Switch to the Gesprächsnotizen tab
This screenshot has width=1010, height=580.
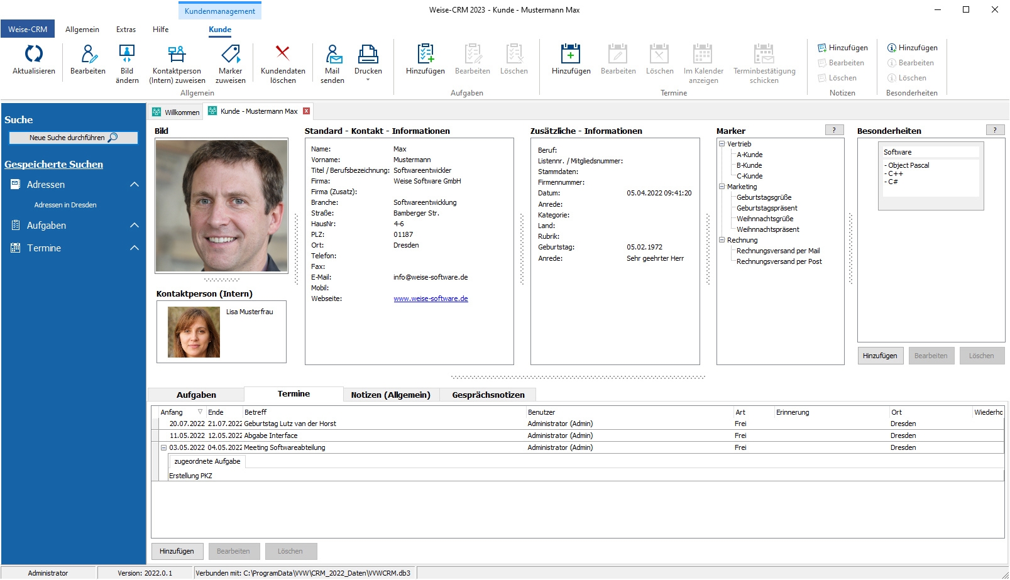(x=488, y=395)
